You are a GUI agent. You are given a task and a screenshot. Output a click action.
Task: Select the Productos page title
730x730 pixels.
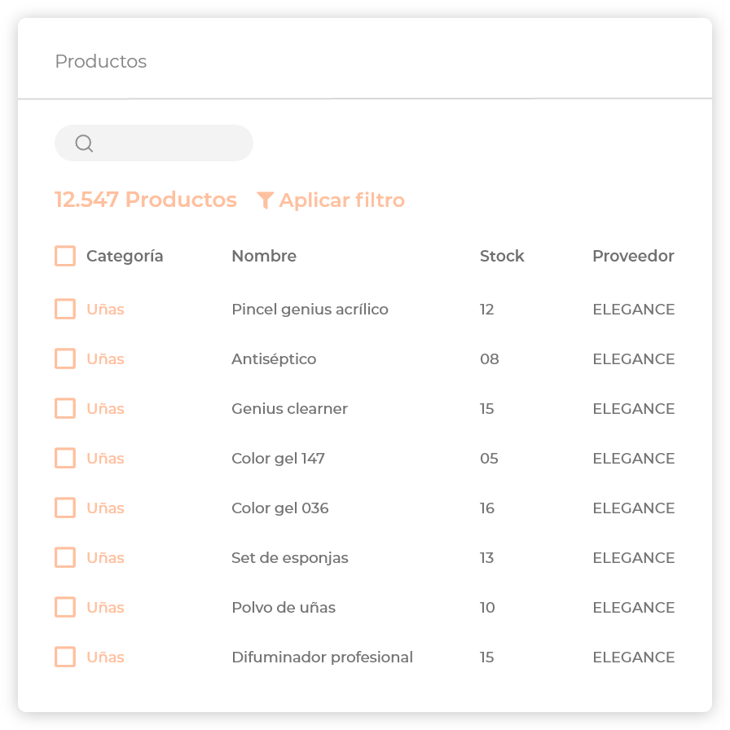pos(101,61)
